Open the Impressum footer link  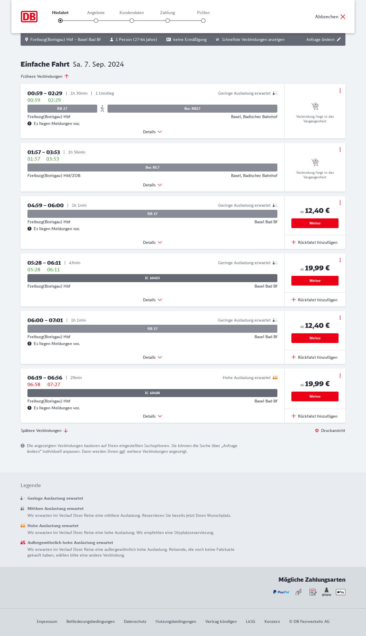pos(47,621)
